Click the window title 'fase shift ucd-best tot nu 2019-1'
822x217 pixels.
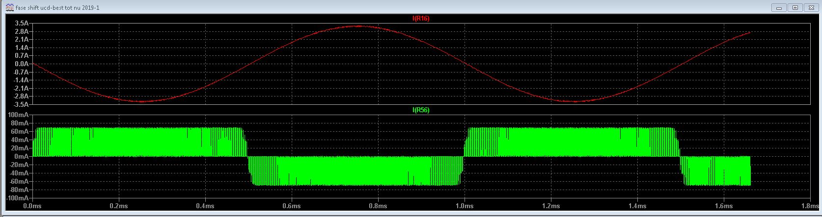click(57, 8)
